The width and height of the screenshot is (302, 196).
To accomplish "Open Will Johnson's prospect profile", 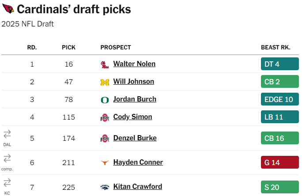I will (133, 82).
